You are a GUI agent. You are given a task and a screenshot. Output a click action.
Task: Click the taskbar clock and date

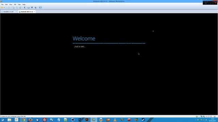(213, 120)
